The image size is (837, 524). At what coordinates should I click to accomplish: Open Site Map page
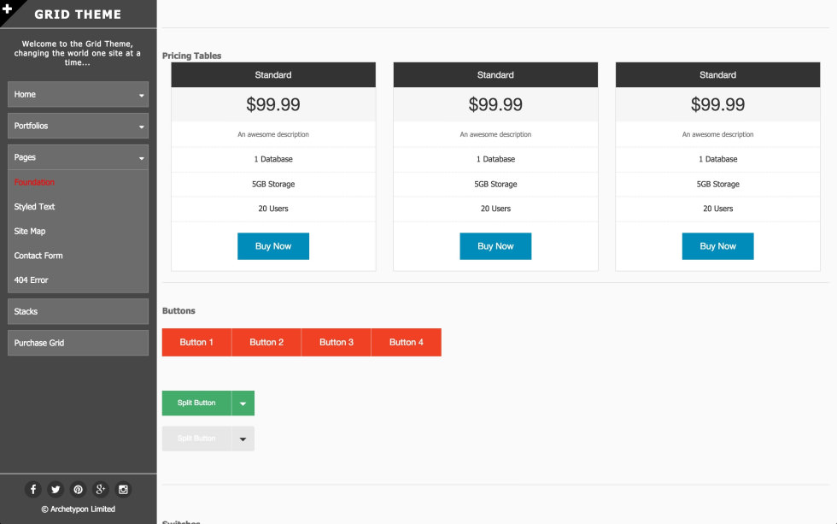coord(30,232)
